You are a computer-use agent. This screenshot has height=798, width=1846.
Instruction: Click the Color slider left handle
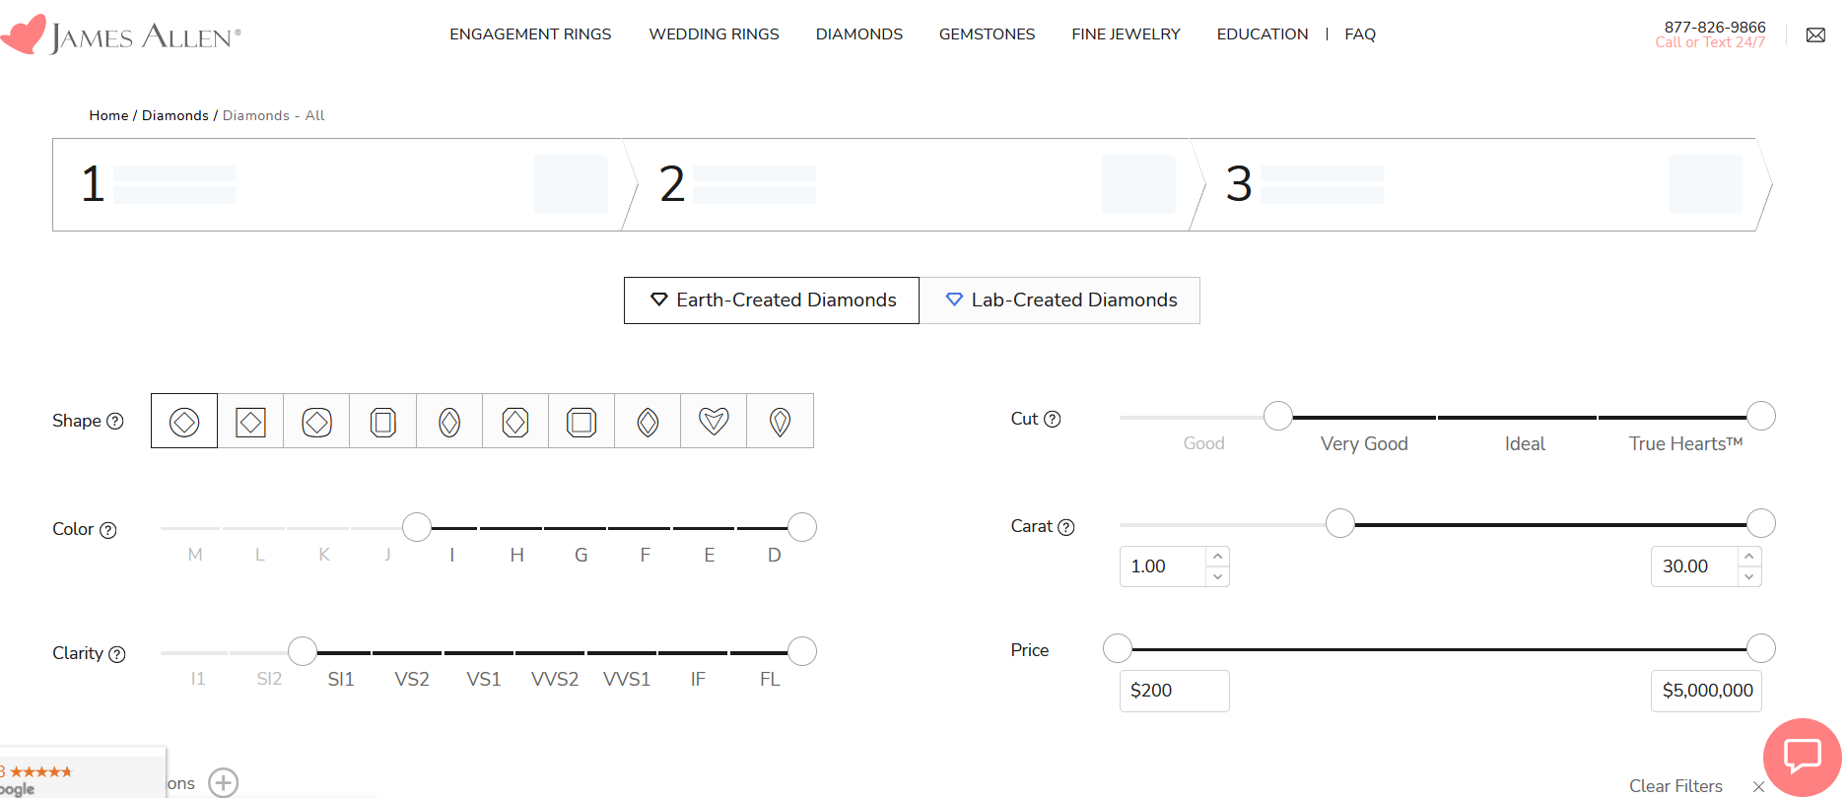click(x=417, y=527)
